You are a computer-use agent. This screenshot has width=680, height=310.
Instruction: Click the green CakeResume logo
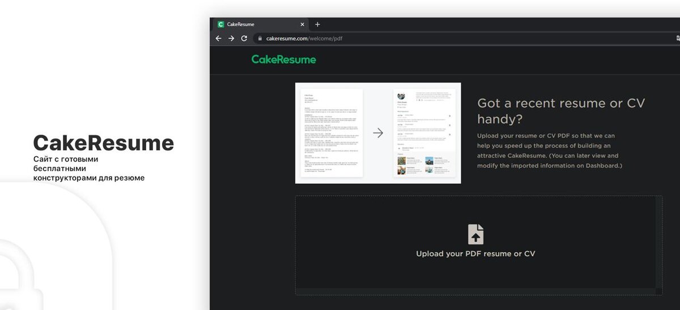click(284, 59)
